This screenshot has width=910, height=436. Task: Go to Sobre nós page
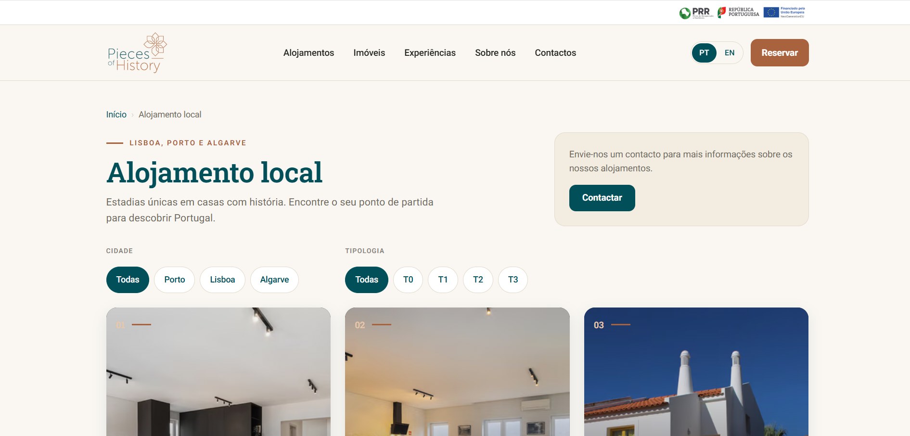(x=495, y=53)
